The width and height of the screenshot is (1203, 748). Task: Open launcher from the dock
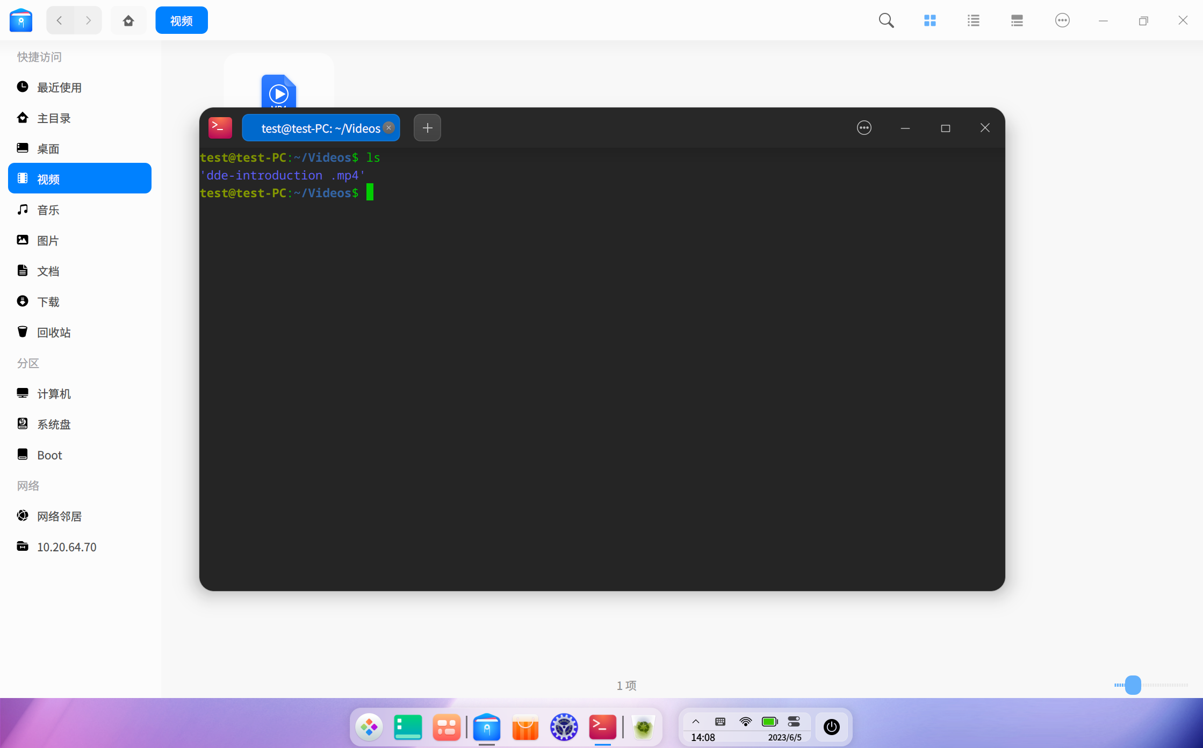(x=369, y=728)
